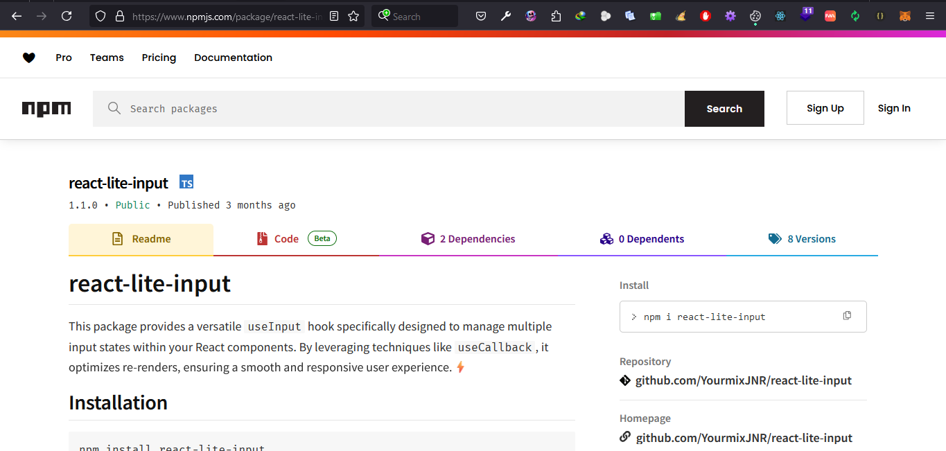
Task: Go back using the browser back arrow
Action: pos(17,16)
